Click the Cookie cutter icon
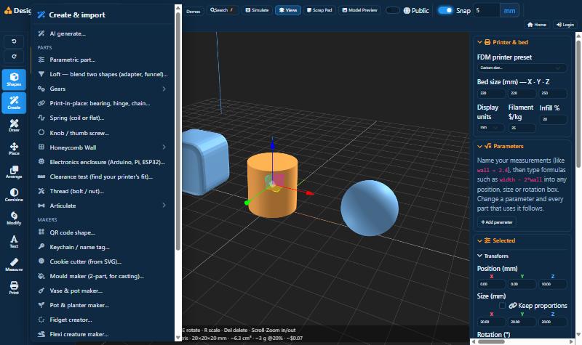The width and height of the screenshot is (582, 345). coord(41,261)
